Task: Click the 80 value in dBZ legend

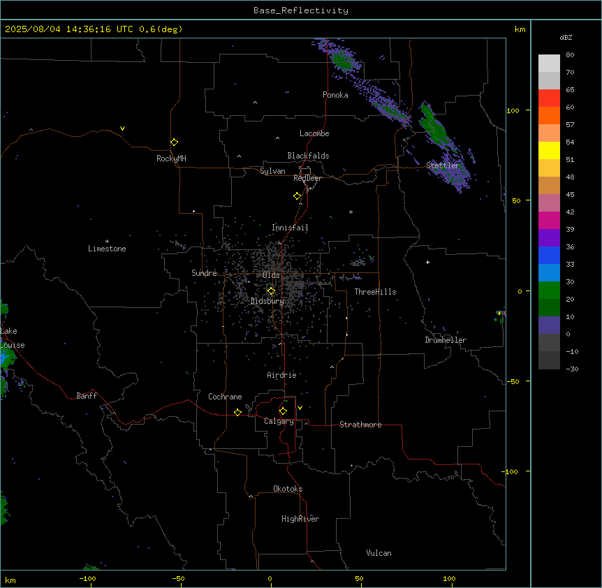Action: 570,55
